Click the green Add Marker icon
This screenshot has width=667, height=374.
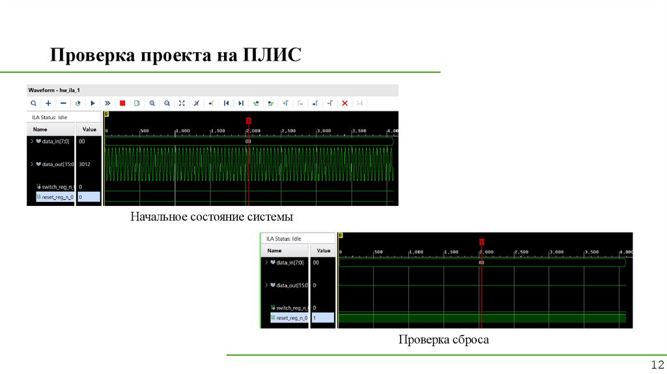[x=285, y=103]
